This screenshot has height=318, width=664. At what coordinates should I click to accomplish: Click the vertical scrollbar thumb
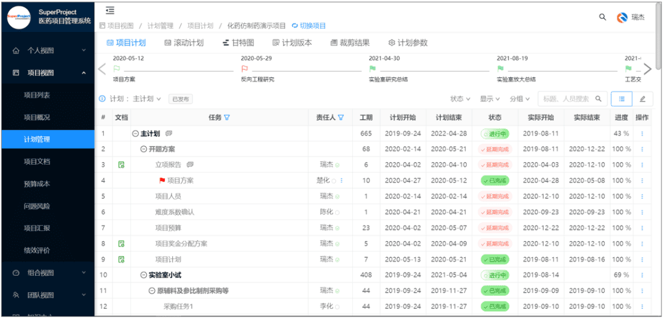[x=658, y=36]
